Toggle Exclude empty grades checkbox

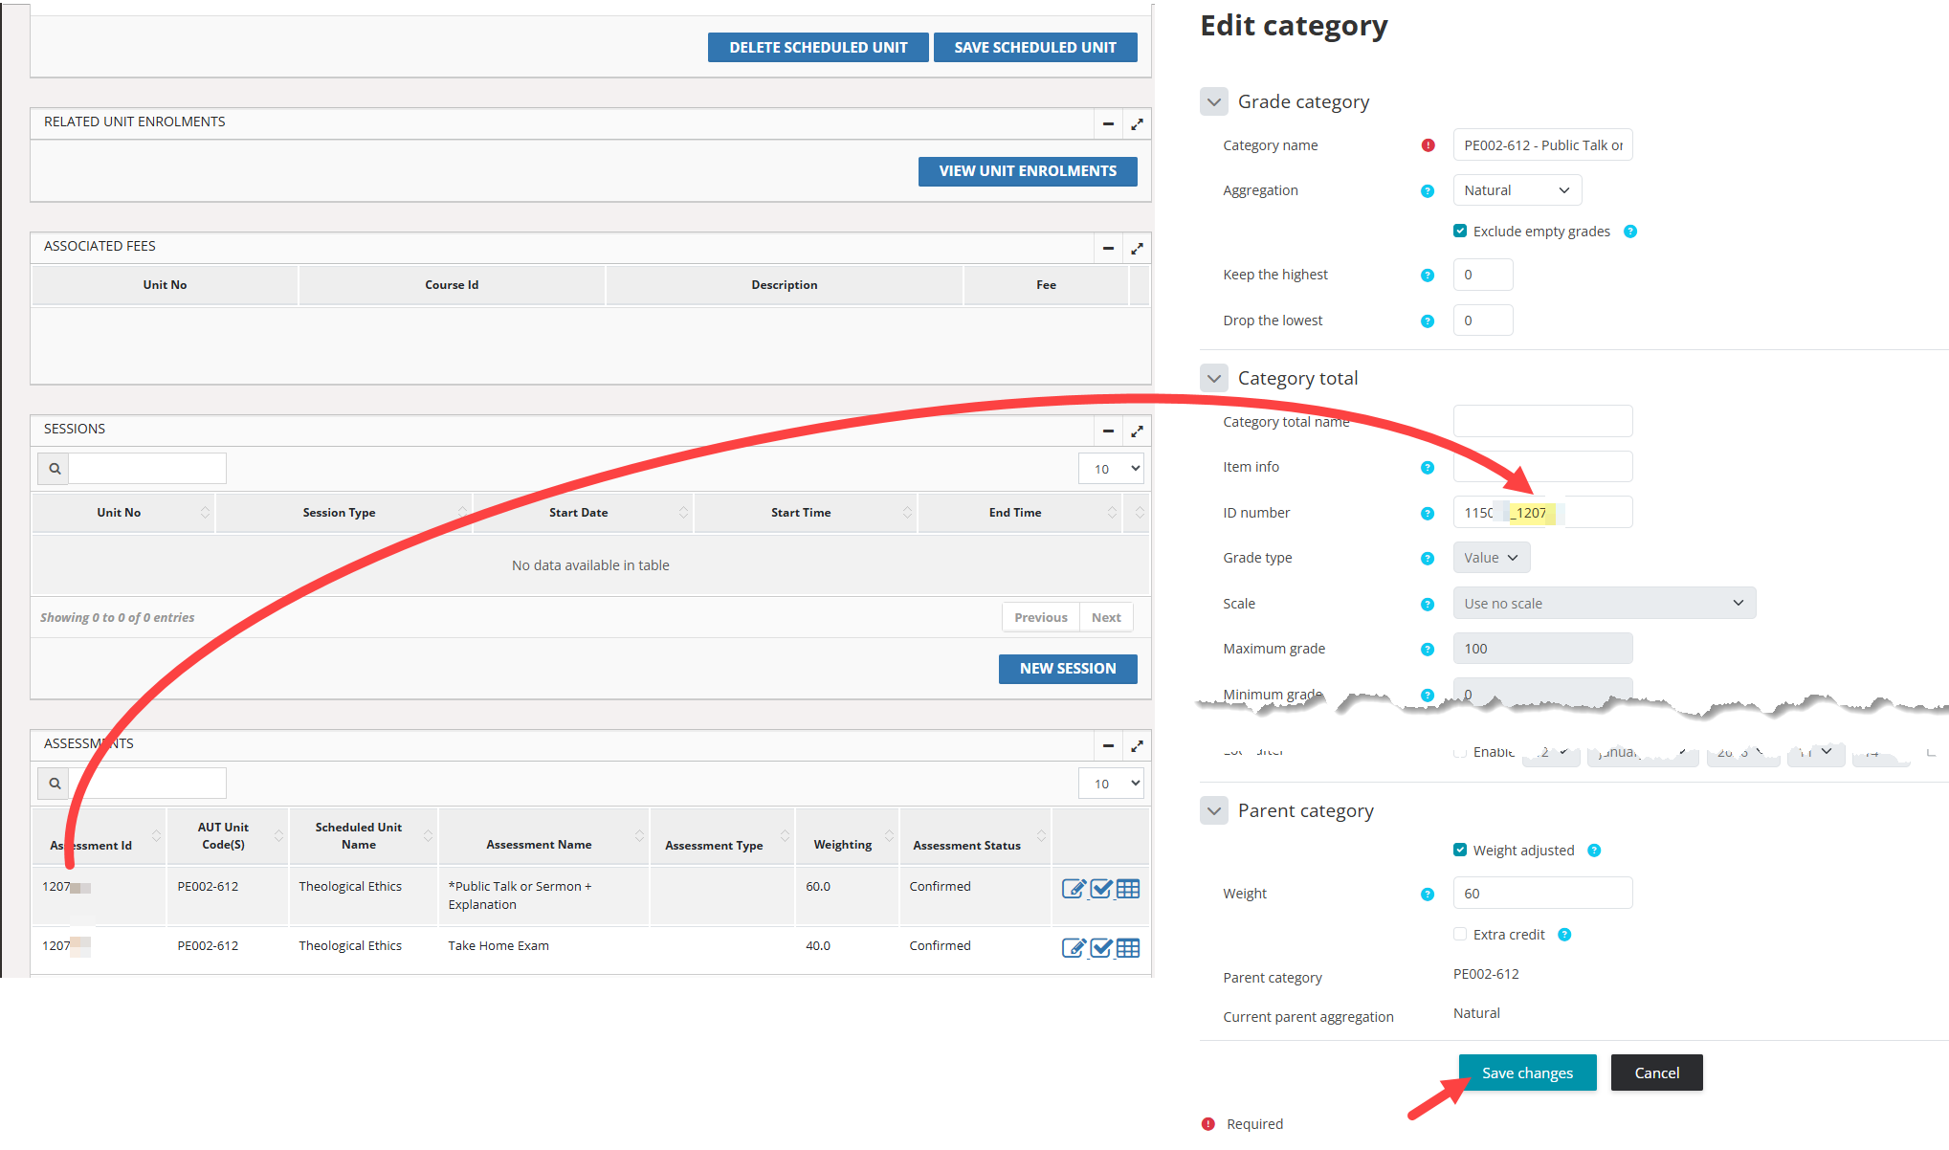pyautogui.click(x=1460, y=232)
